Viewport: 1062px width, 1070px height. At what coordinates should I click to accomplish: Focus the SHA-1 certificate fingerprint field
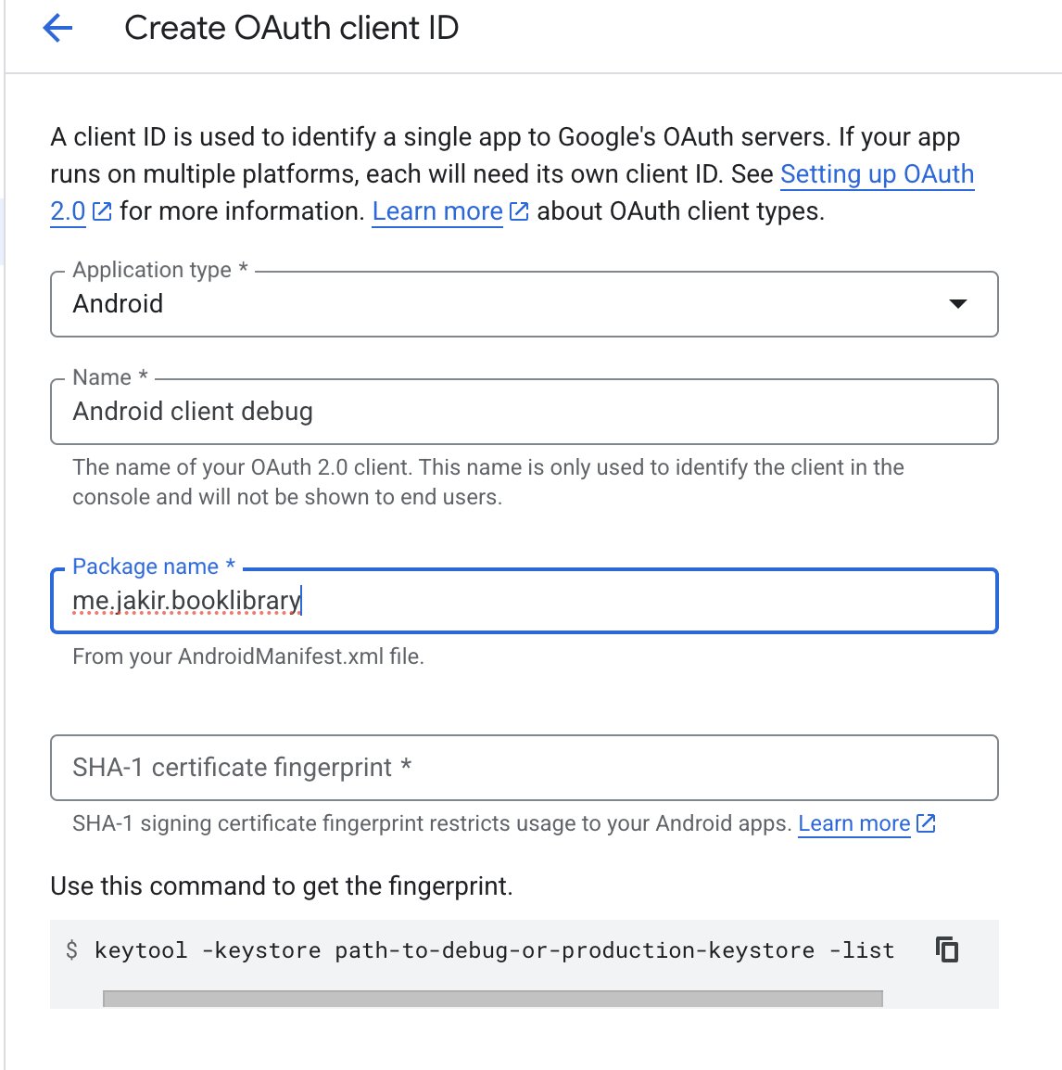524,768
